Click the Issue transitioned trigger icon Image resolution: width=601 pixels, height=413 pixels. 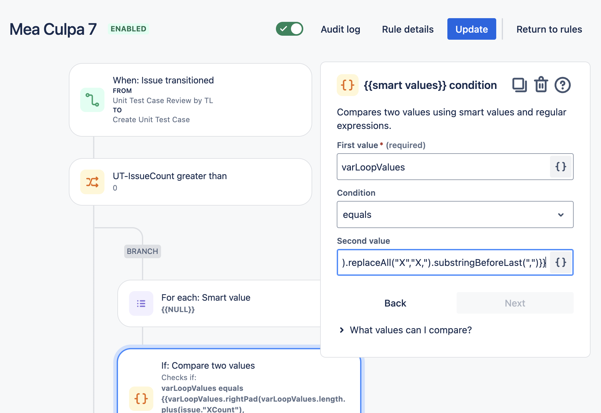[92, 100]
